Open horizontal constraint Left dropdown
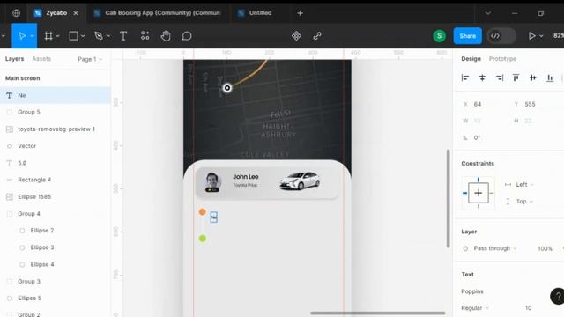564x317 pixels. coord(524,184)
